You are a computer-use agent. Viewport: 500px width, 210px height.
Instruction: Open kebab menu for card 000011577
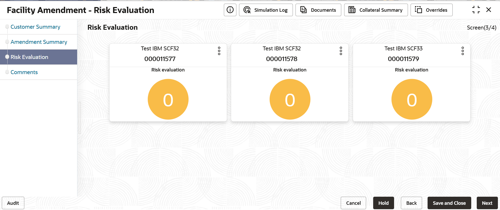219,51
